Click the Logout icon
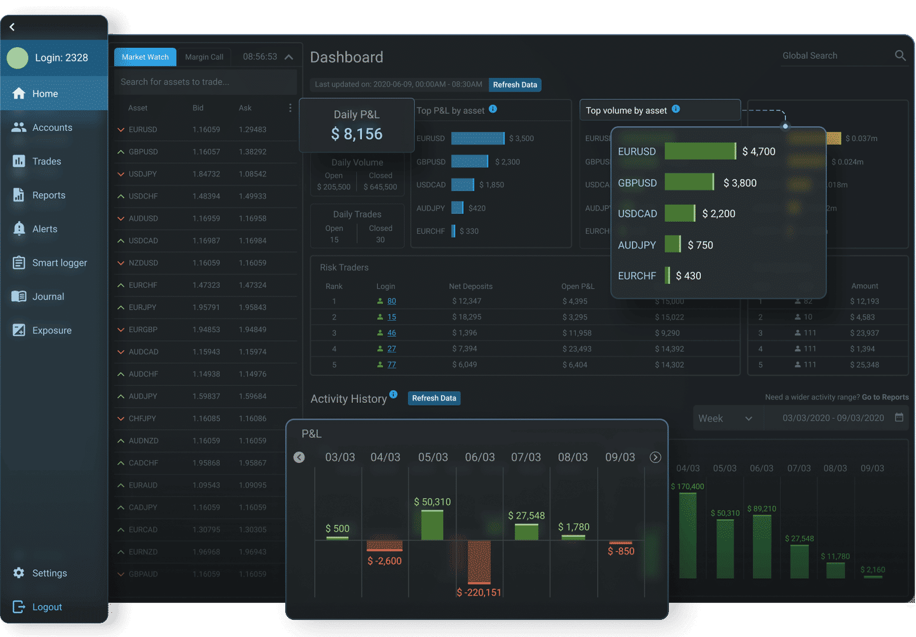The height and width of the screenshot is (637, 916). [x=19, y=607]
